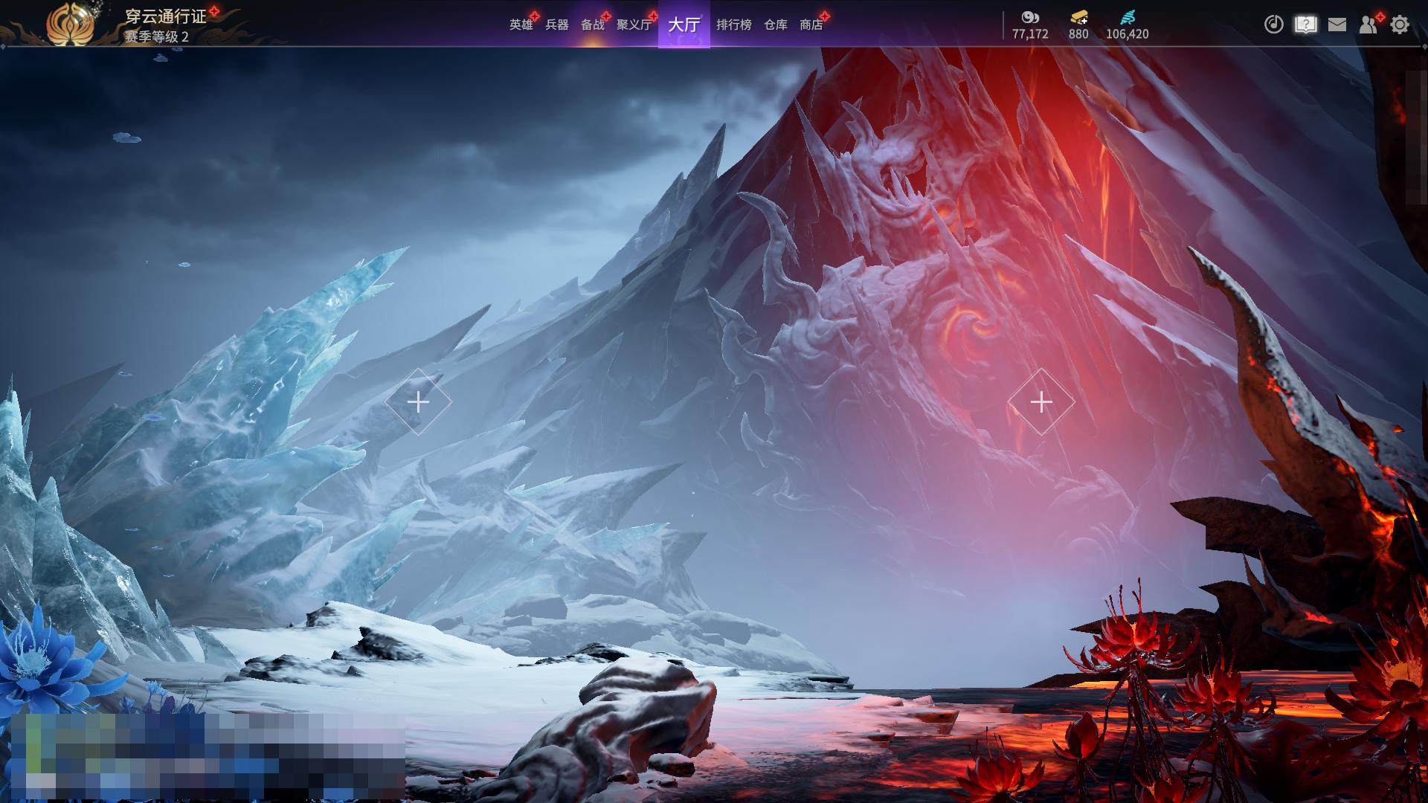Open the settings gear icon

click(1399, 25)
